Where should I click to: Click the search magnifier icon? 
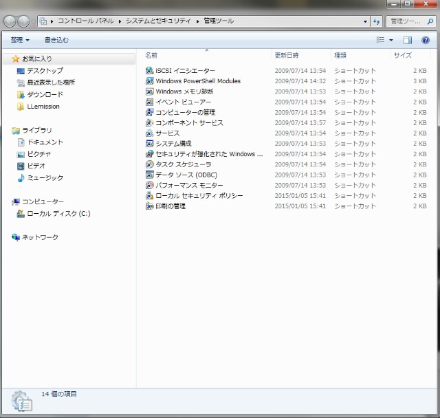(430, 21)
